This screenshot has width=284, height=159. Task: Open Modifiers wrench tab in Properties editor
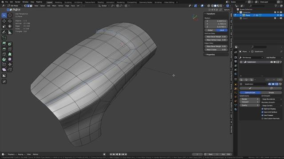pyautogui.click(x=236, y=89)
